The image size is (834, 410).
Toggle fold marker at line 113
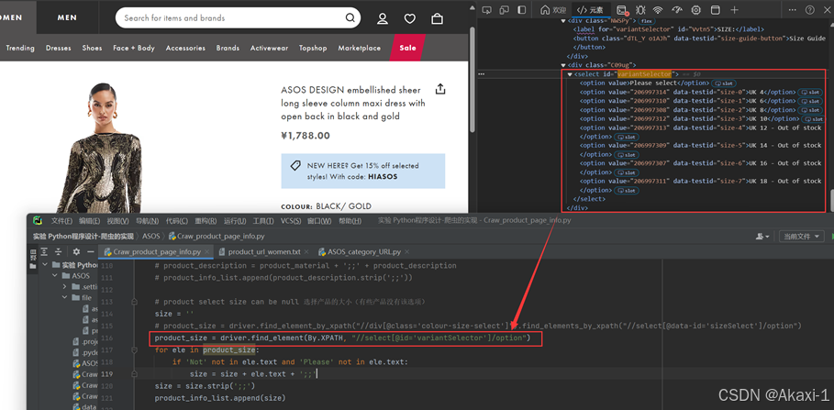click(134, 302)
